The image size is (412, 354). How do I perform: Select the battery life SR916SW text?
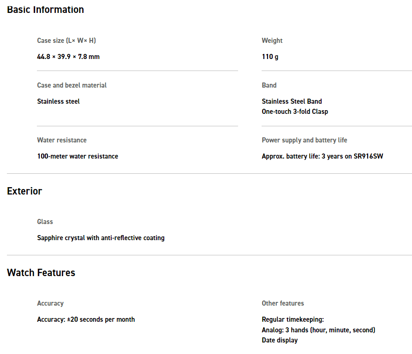322,156
